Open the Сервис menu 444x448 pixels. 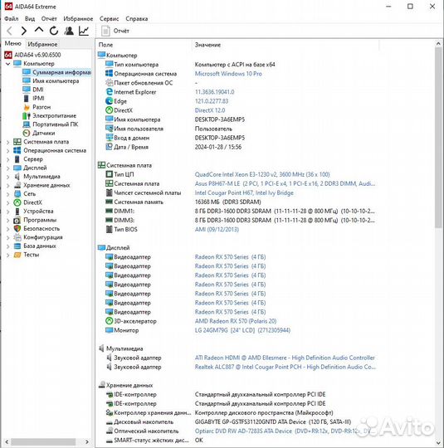(x=109, y=19)
